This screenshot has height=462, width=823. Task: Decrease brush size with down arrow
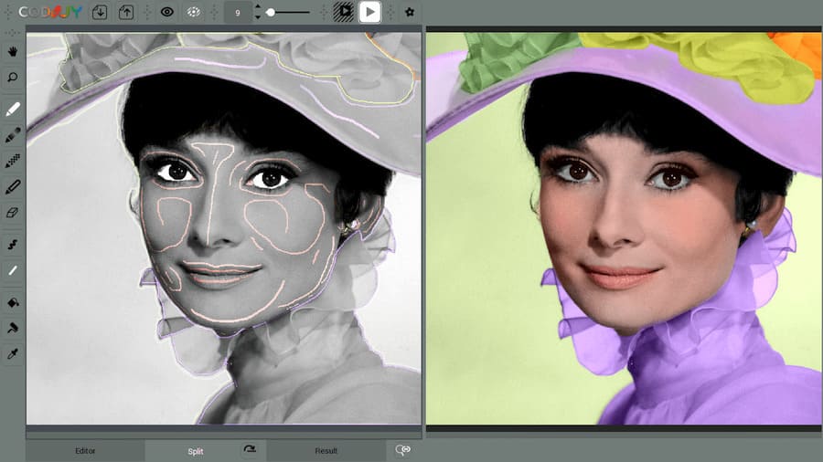(x=257, y=17)
